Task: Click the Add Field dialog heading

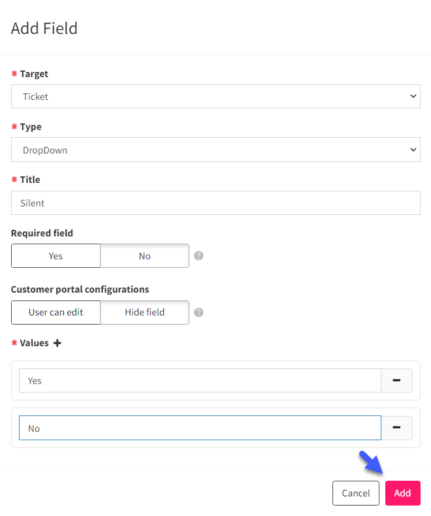Action: point(44,28)
